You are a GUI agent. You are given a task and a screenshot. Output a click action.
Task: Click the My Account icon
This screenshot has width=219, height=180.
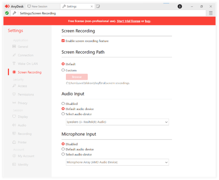coord(14,156)
